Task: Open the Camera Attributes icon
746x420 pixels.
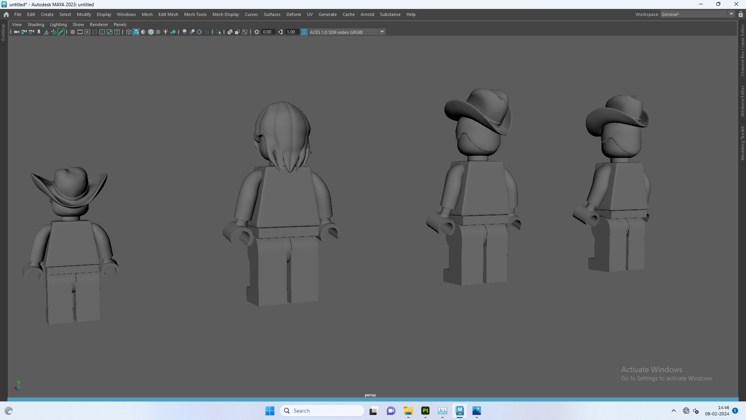Action: pos(31,32)
